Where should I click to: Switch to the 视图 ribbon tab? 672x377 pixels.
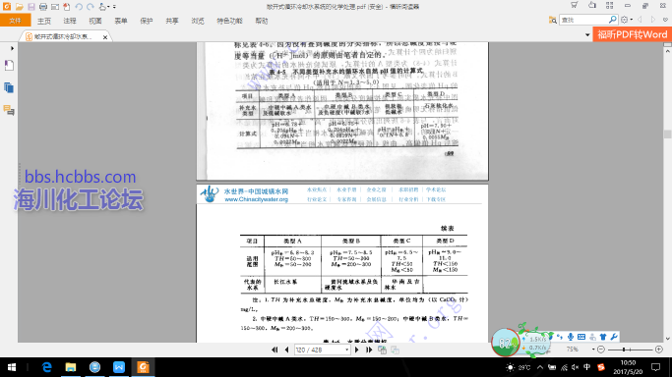(95, 21)
